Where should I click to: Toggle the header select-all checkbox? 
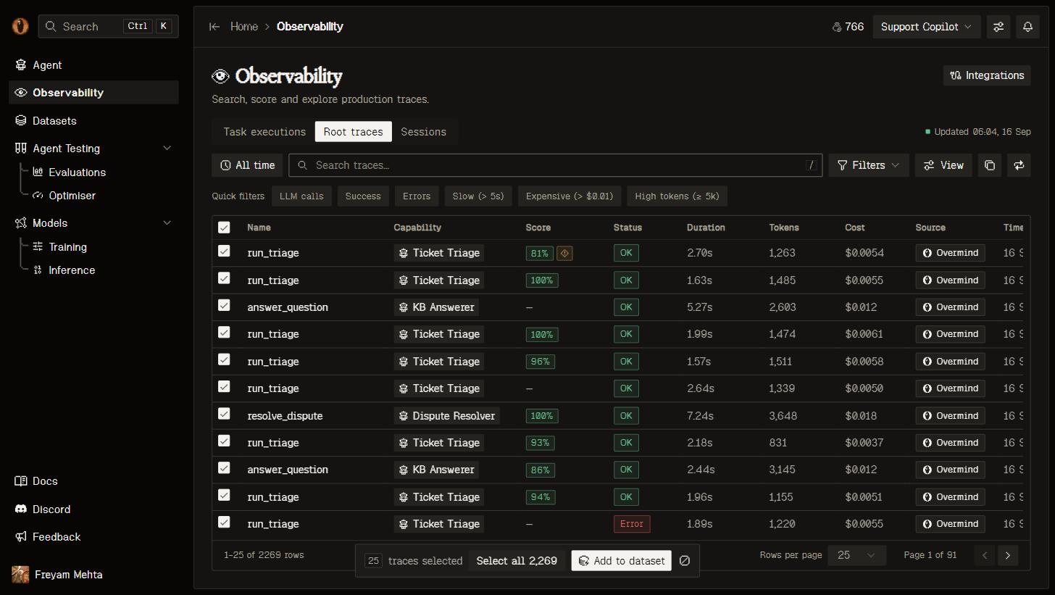point(224,228)
